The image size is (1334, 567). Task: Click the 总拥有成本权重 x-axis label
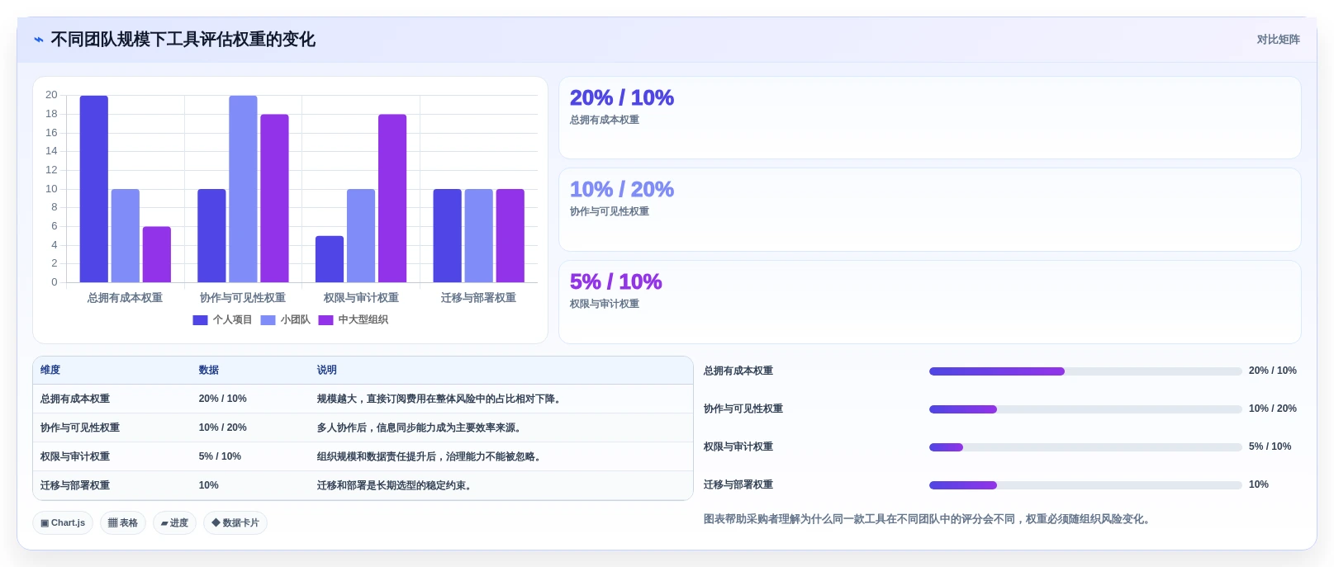coord(125,298)
